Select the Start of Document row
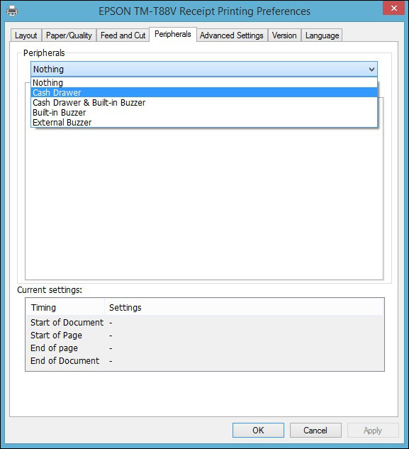Viewport: 409px width, 449px height. (205, 323)
